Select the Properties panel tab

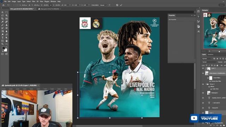click(172, 16)
